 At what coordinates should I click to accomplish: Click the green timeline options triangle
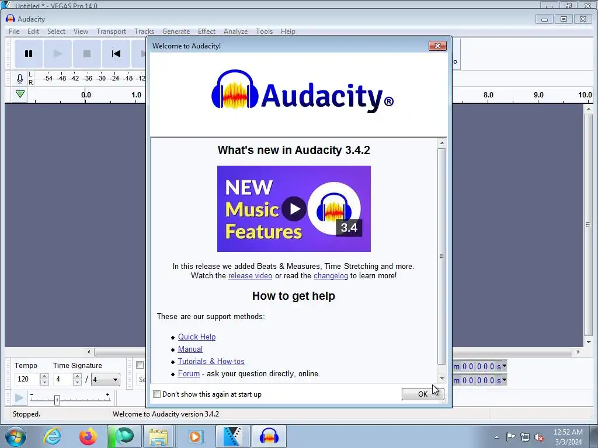pyautogui.click(x=20, y=94)
